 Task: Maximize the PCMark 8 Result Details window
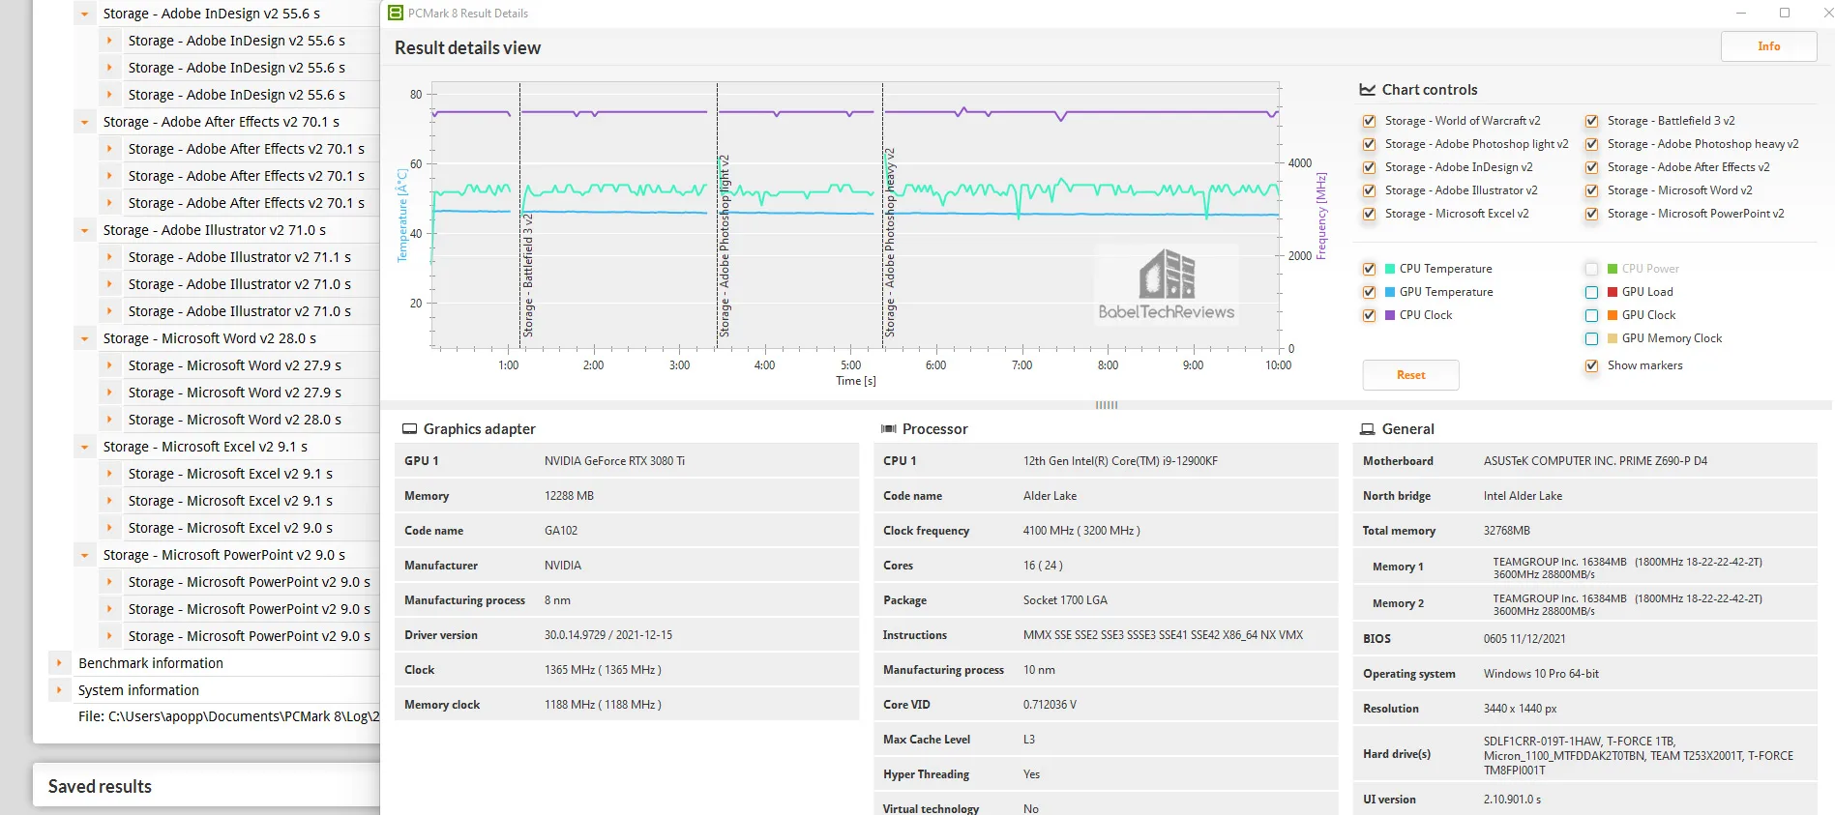pyautogui.click(x=1785, y=13)
